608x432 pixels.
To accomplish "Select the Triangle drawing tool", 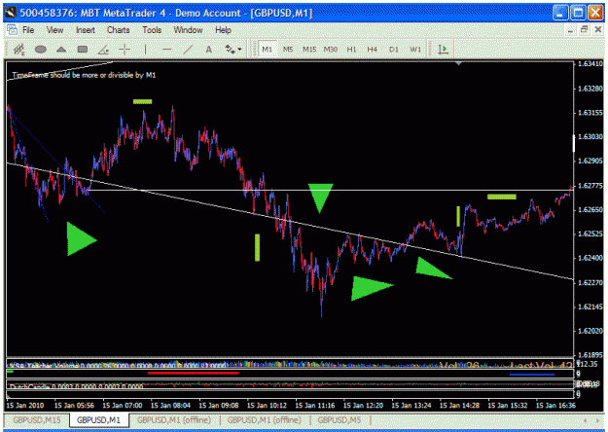I will [61, 50].
